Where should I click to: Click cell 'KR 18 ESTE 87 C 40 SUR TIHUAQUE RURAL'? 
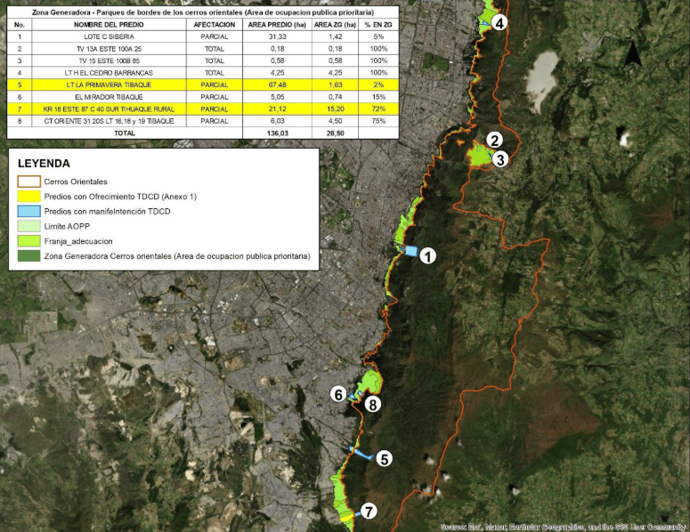[109, 109]
